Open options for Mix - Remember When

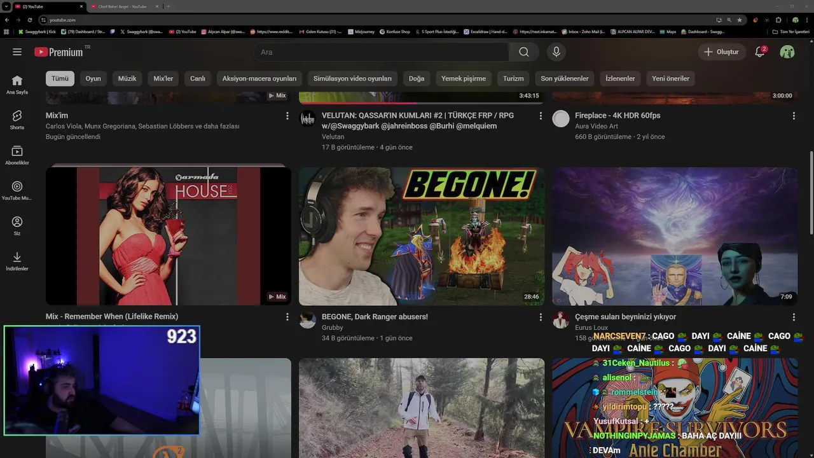coord(287,317)
